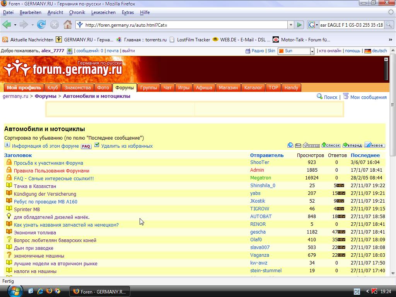
Task: Open the Google search engine selector dropdown
Action: coord(313,25)
